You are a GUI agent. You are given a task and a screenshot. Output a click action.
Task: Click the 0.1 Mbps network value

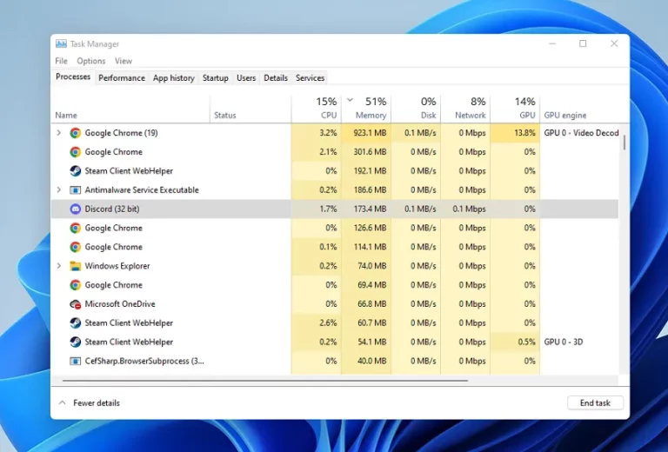469,209
